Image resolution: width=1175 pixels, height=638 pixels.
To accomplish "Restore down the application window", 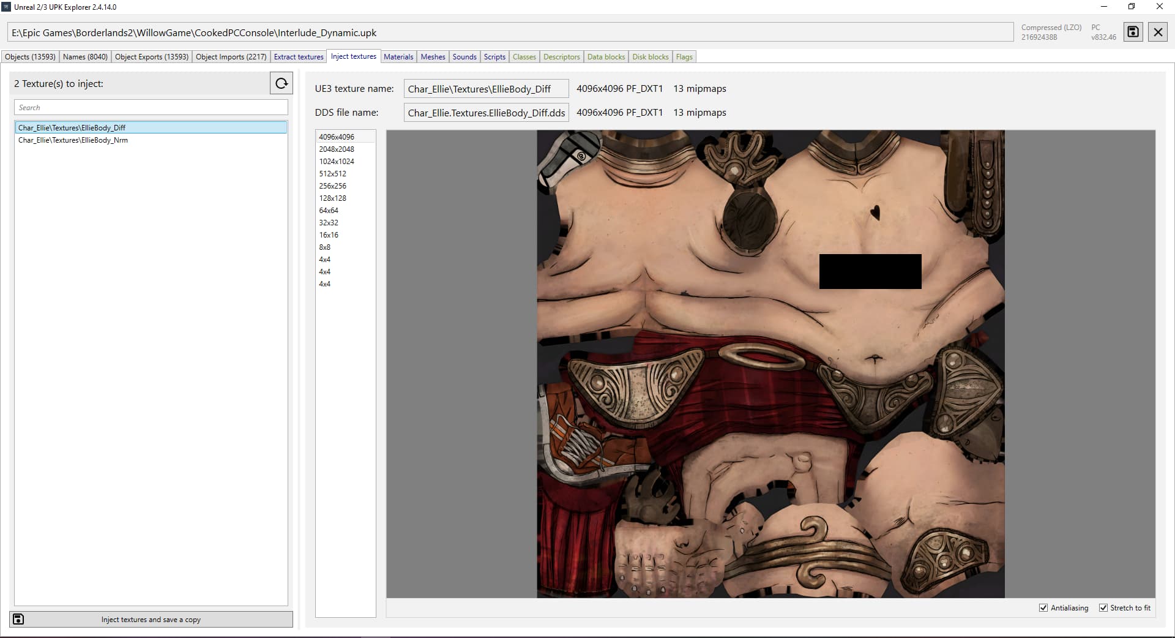I will pos(1132,7).
